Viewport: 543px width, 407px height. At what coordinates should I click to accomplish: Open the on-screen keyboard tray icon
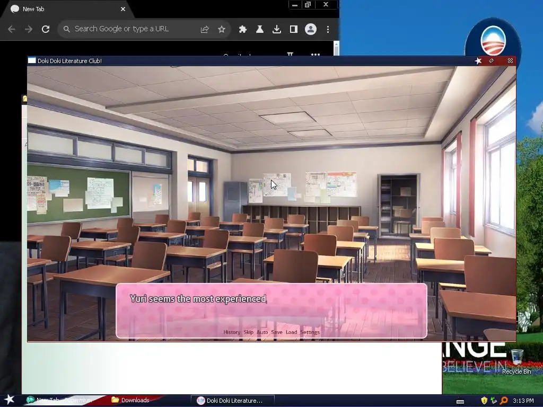click(x=460, y=401)
